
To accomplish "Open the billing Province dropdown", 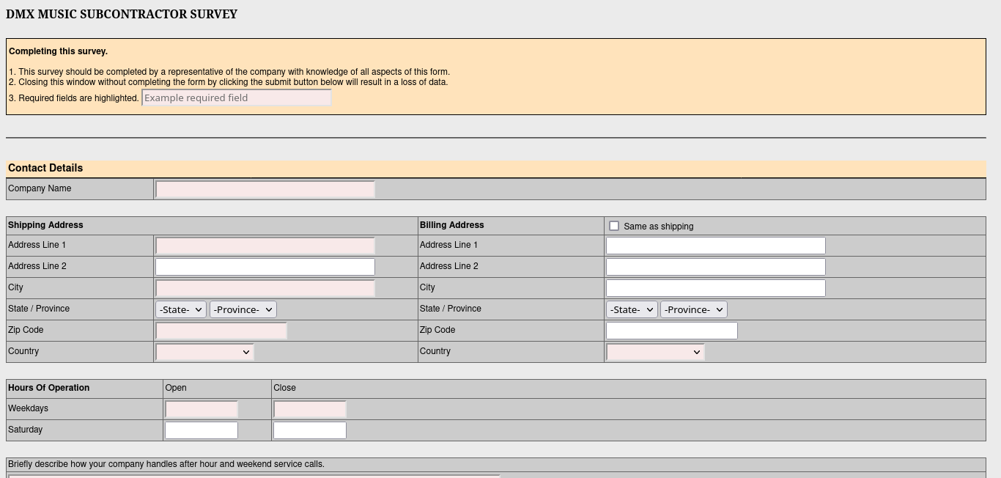I will pos(694,309).
